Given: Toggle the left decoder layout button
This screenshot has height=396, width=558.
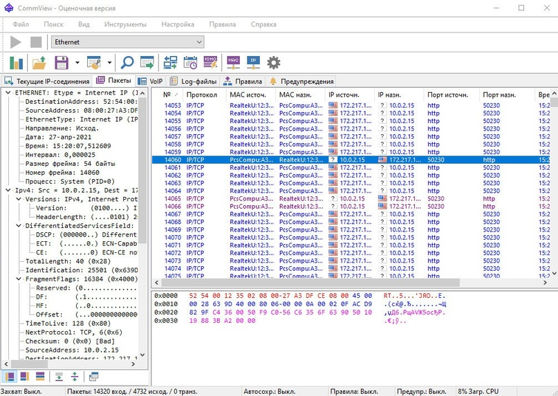Looking at the screenshot, I should (x=11, y=376).
